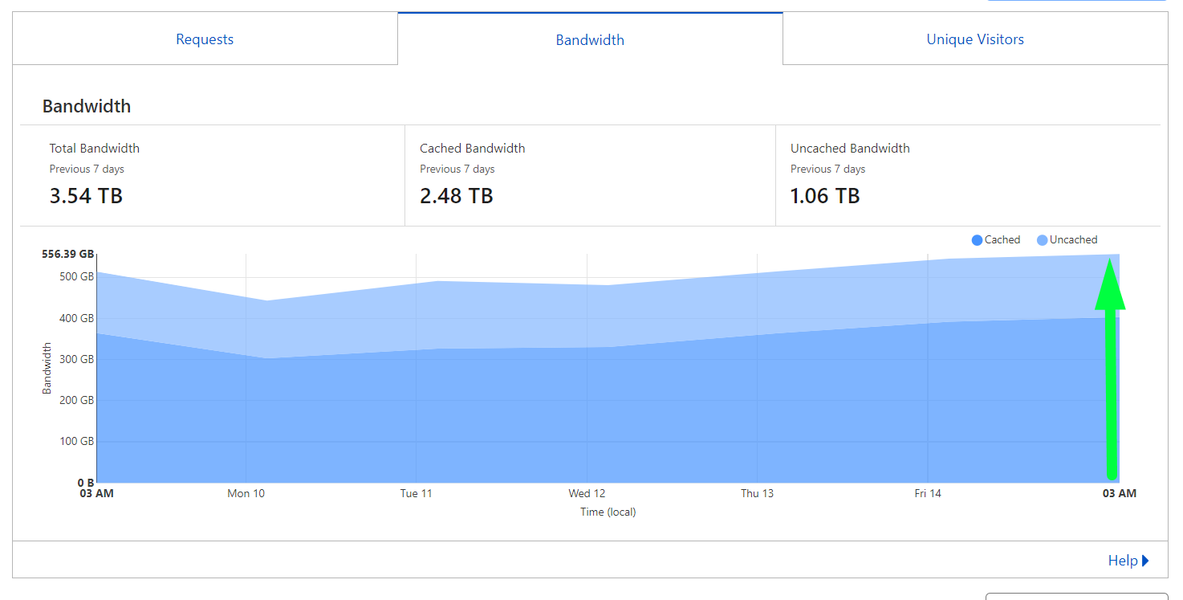Click the Mon 10 axis marker
The width and height of the screenshot is (1183, 600).
coord(246,493)
